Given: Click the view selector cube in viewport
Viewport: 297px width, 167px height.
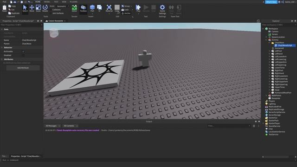Looking at the screenshot, I should (54, 33).
